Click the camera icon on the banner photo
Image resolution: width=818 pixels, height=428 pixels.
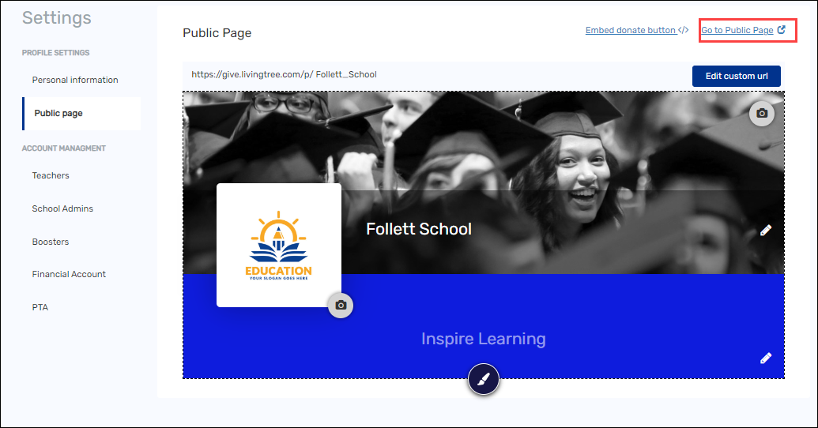[x=762, y=114]
